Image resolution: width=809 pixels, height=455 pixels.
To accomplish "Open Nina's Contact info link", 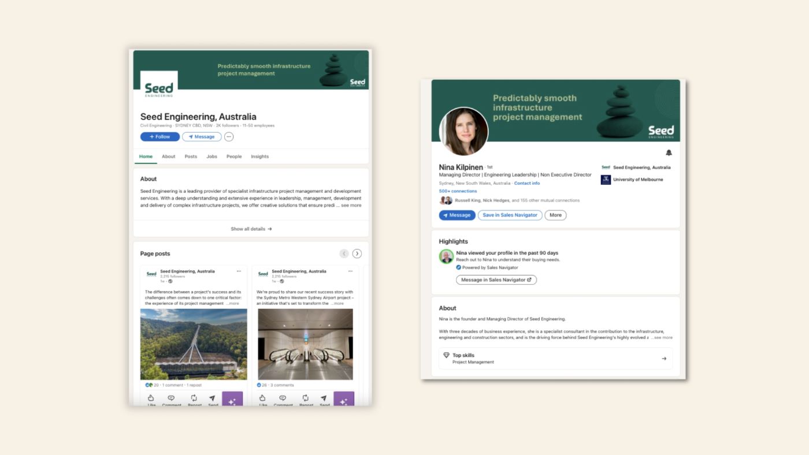I will 527,183.
